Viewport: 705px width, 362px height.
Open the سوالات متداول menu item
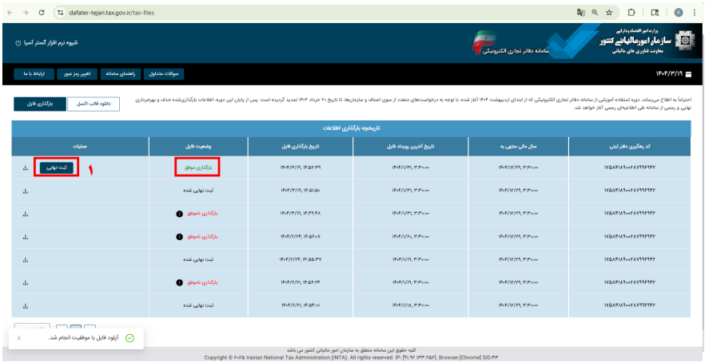click(164, 73)
